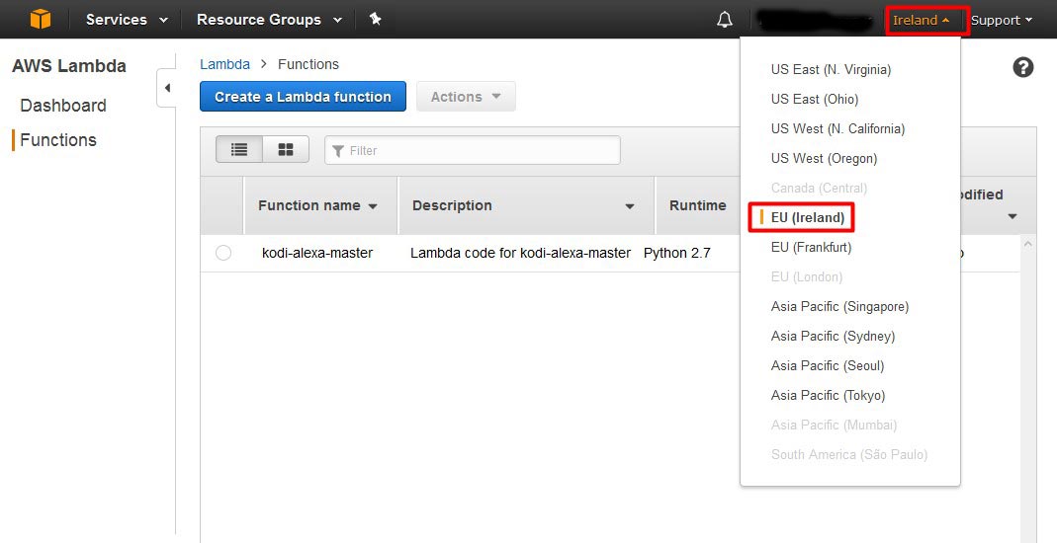Click into the Filter field
This screenshot has width=1057, height=543.
[x=472, y=150]
